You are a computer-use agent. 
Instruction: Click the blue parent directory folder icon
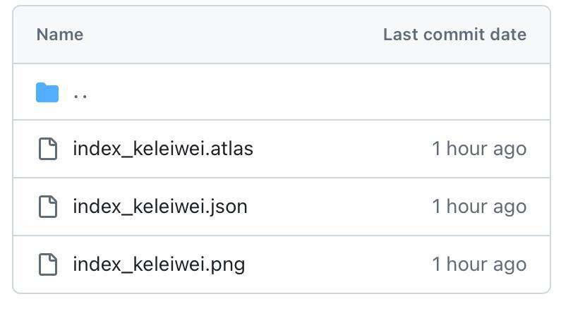47,92
